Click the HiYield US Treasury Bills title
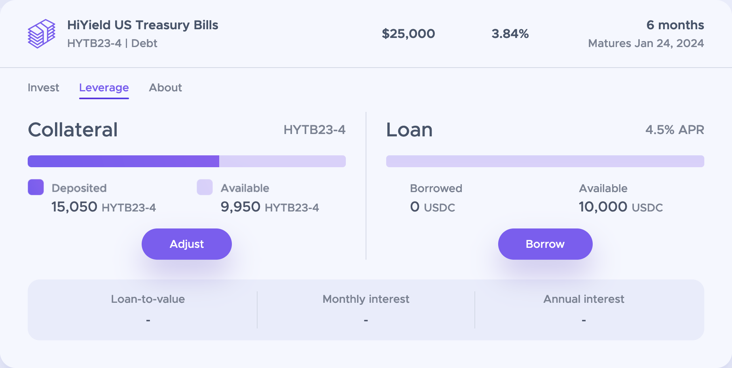The width and height of the screenshot is (732, 368). pos(143,25)
